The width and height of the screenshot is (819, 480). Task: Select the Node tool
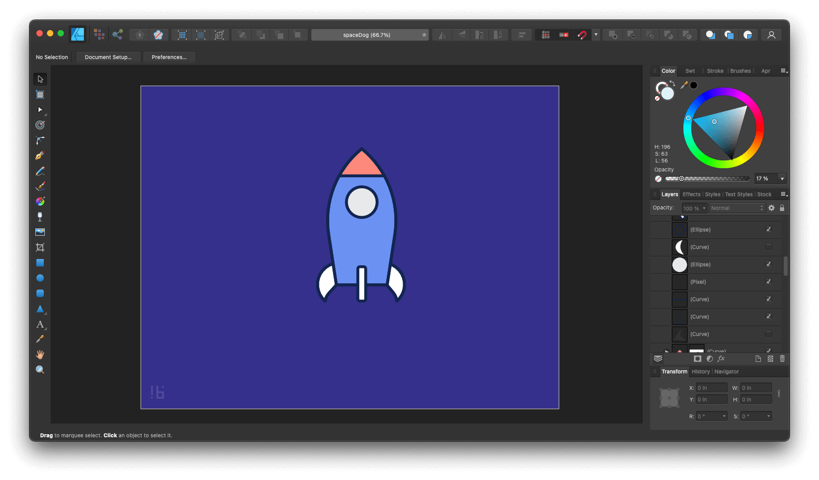(x=40, y=110)
